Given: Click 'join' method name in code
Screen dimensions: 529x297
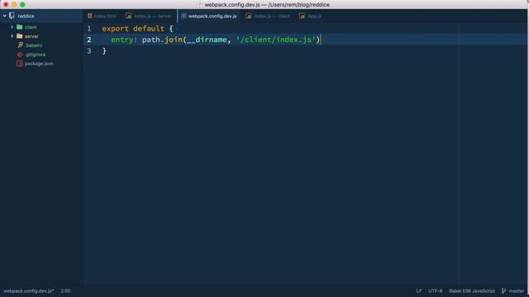Looking at the screenshot, I should tap(173, 40).
